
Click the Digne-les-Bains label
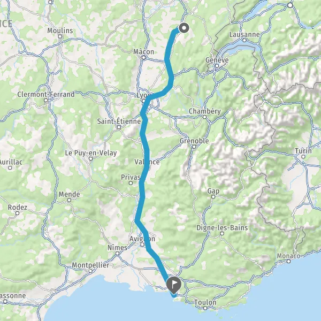click(x=222, y=228)
